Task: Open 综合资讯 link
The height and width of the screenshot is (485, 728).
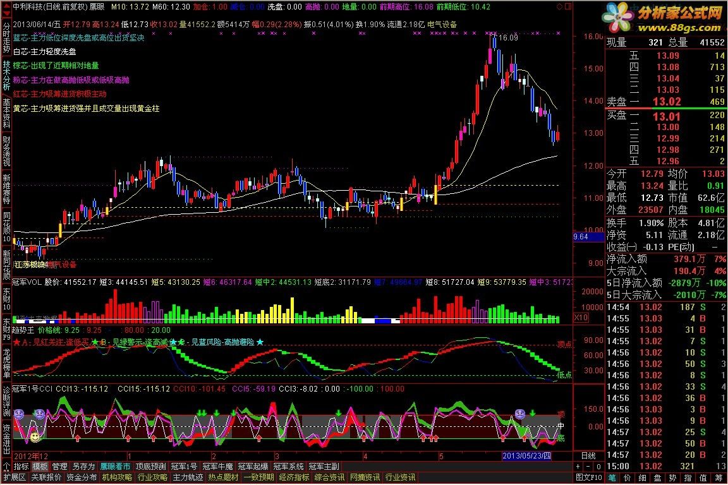Action: [x=329, y=477]
